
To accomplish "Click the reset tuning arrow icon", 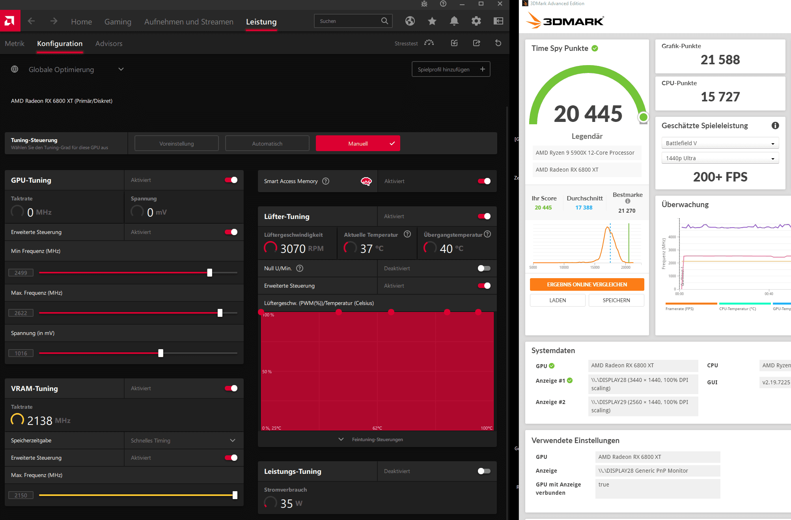I will pos(498,43).
